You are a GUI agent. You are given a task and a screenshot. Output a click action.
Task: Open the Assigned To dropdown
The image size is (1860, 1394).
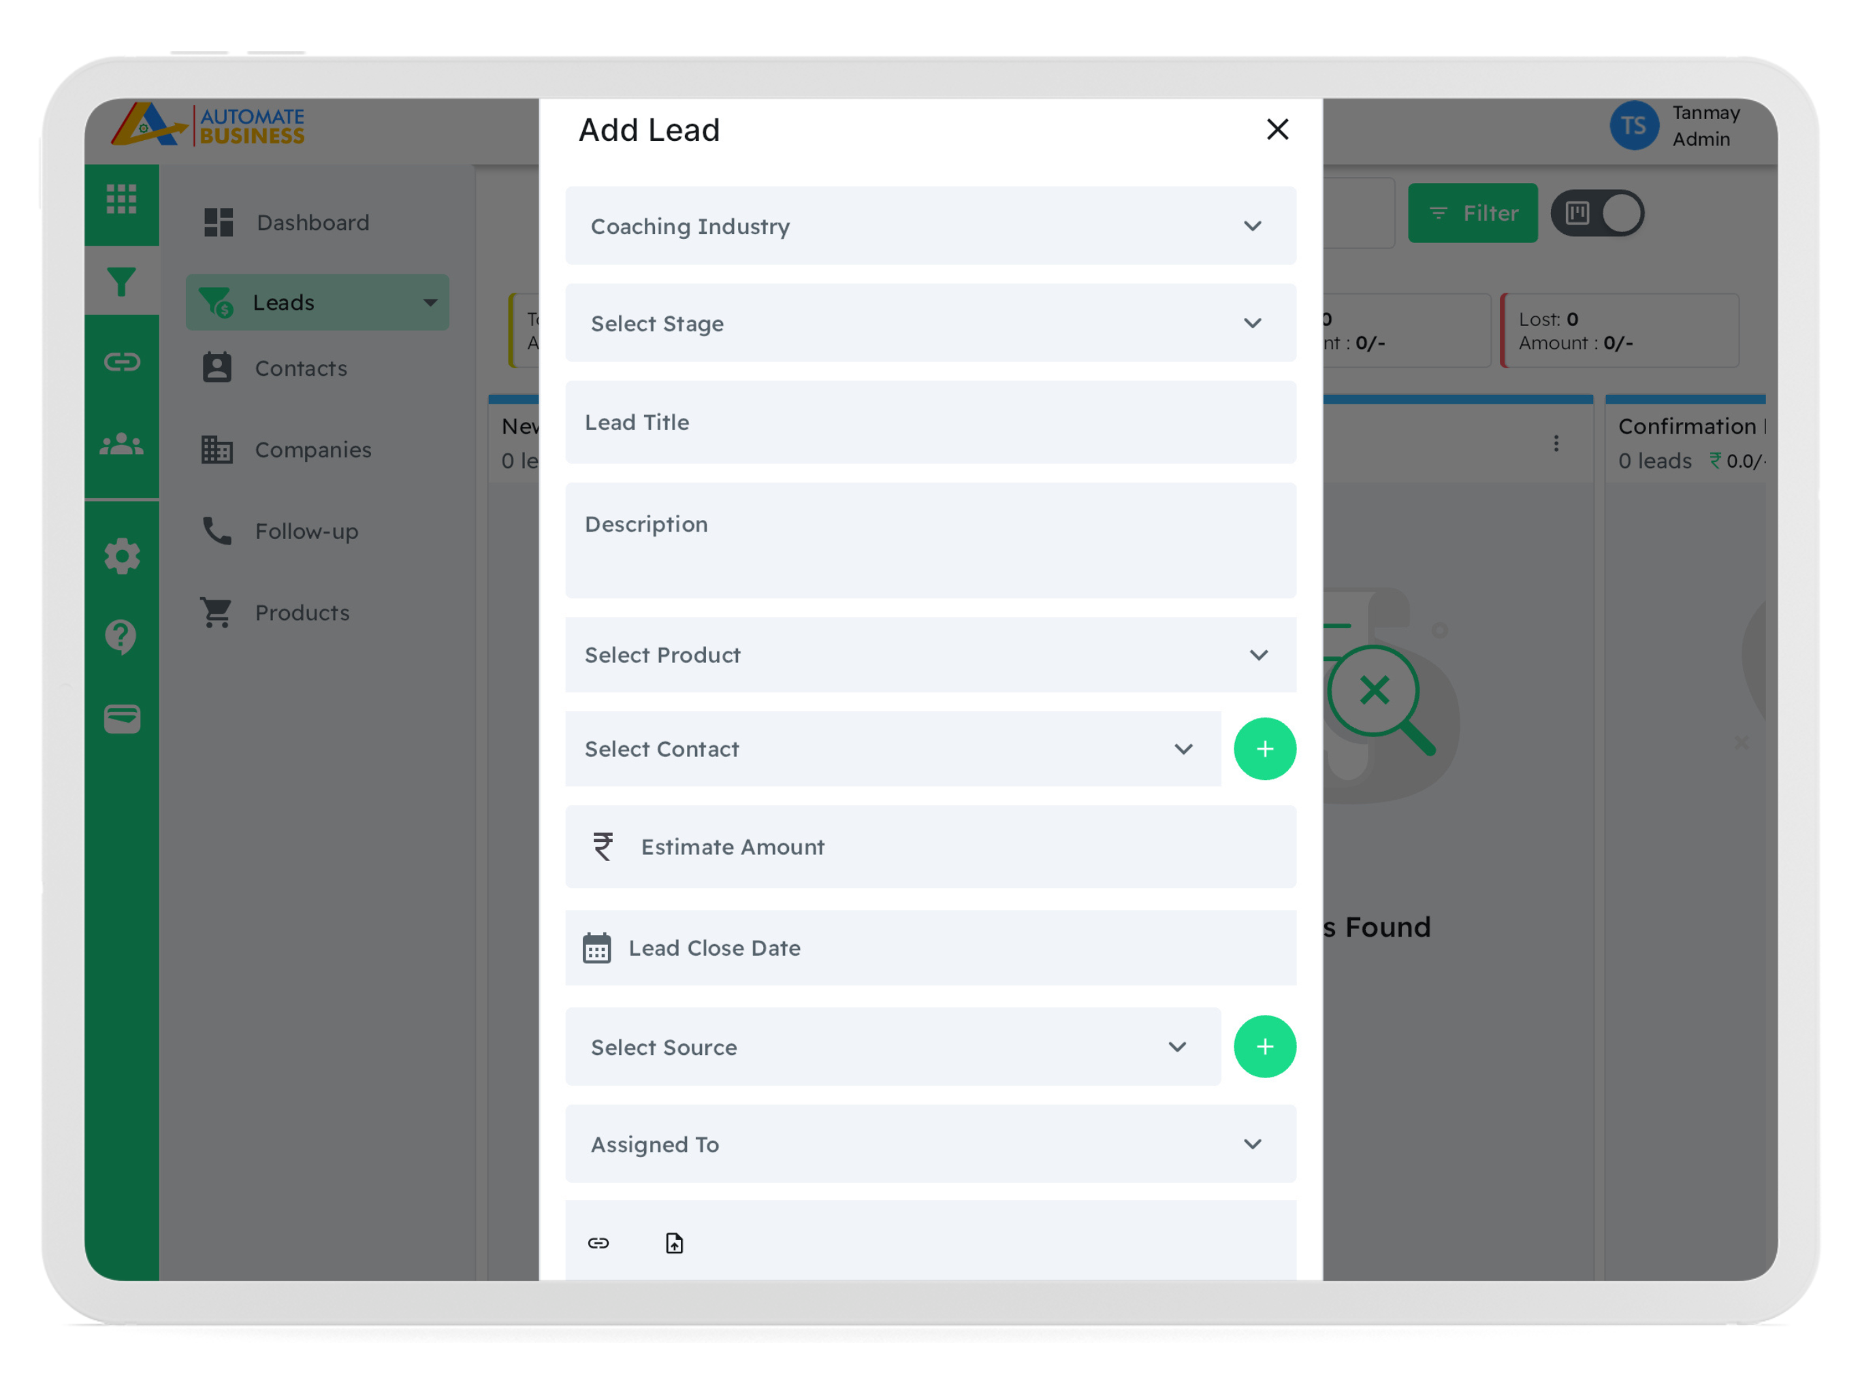[x=930, y=1144]
